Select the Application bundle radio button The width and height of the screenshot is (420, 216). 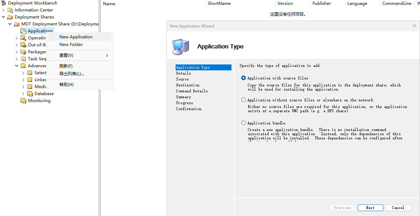tap(243, 123)
